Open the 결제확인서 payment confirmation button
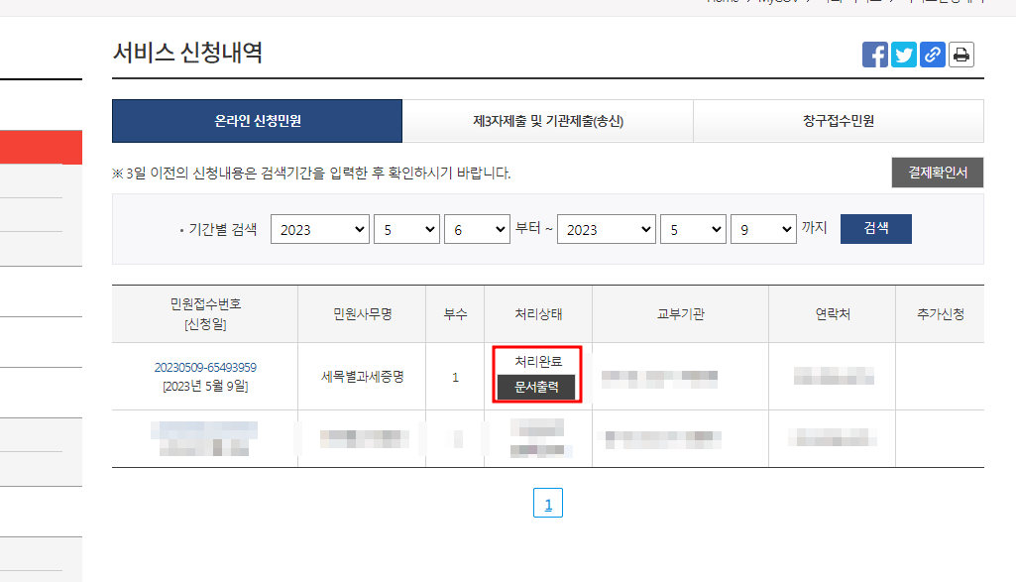The width and height of the screenshot is (1016, 582). 937,172
